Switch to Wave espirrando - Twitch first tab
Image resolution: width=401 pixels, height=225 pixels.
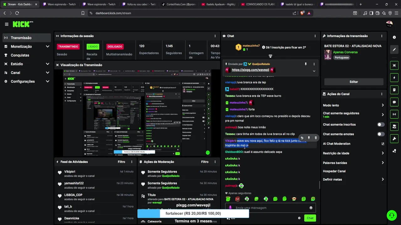(59, 4)
